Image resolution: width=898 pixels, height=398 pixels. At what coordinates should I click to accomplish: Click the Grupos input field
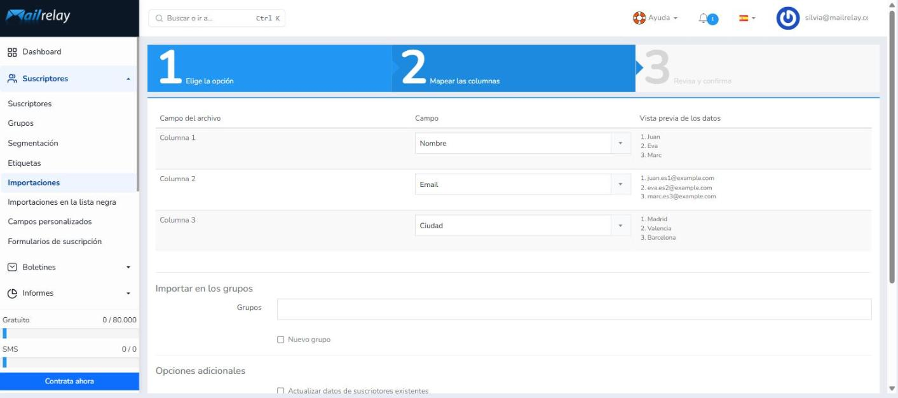574,309
